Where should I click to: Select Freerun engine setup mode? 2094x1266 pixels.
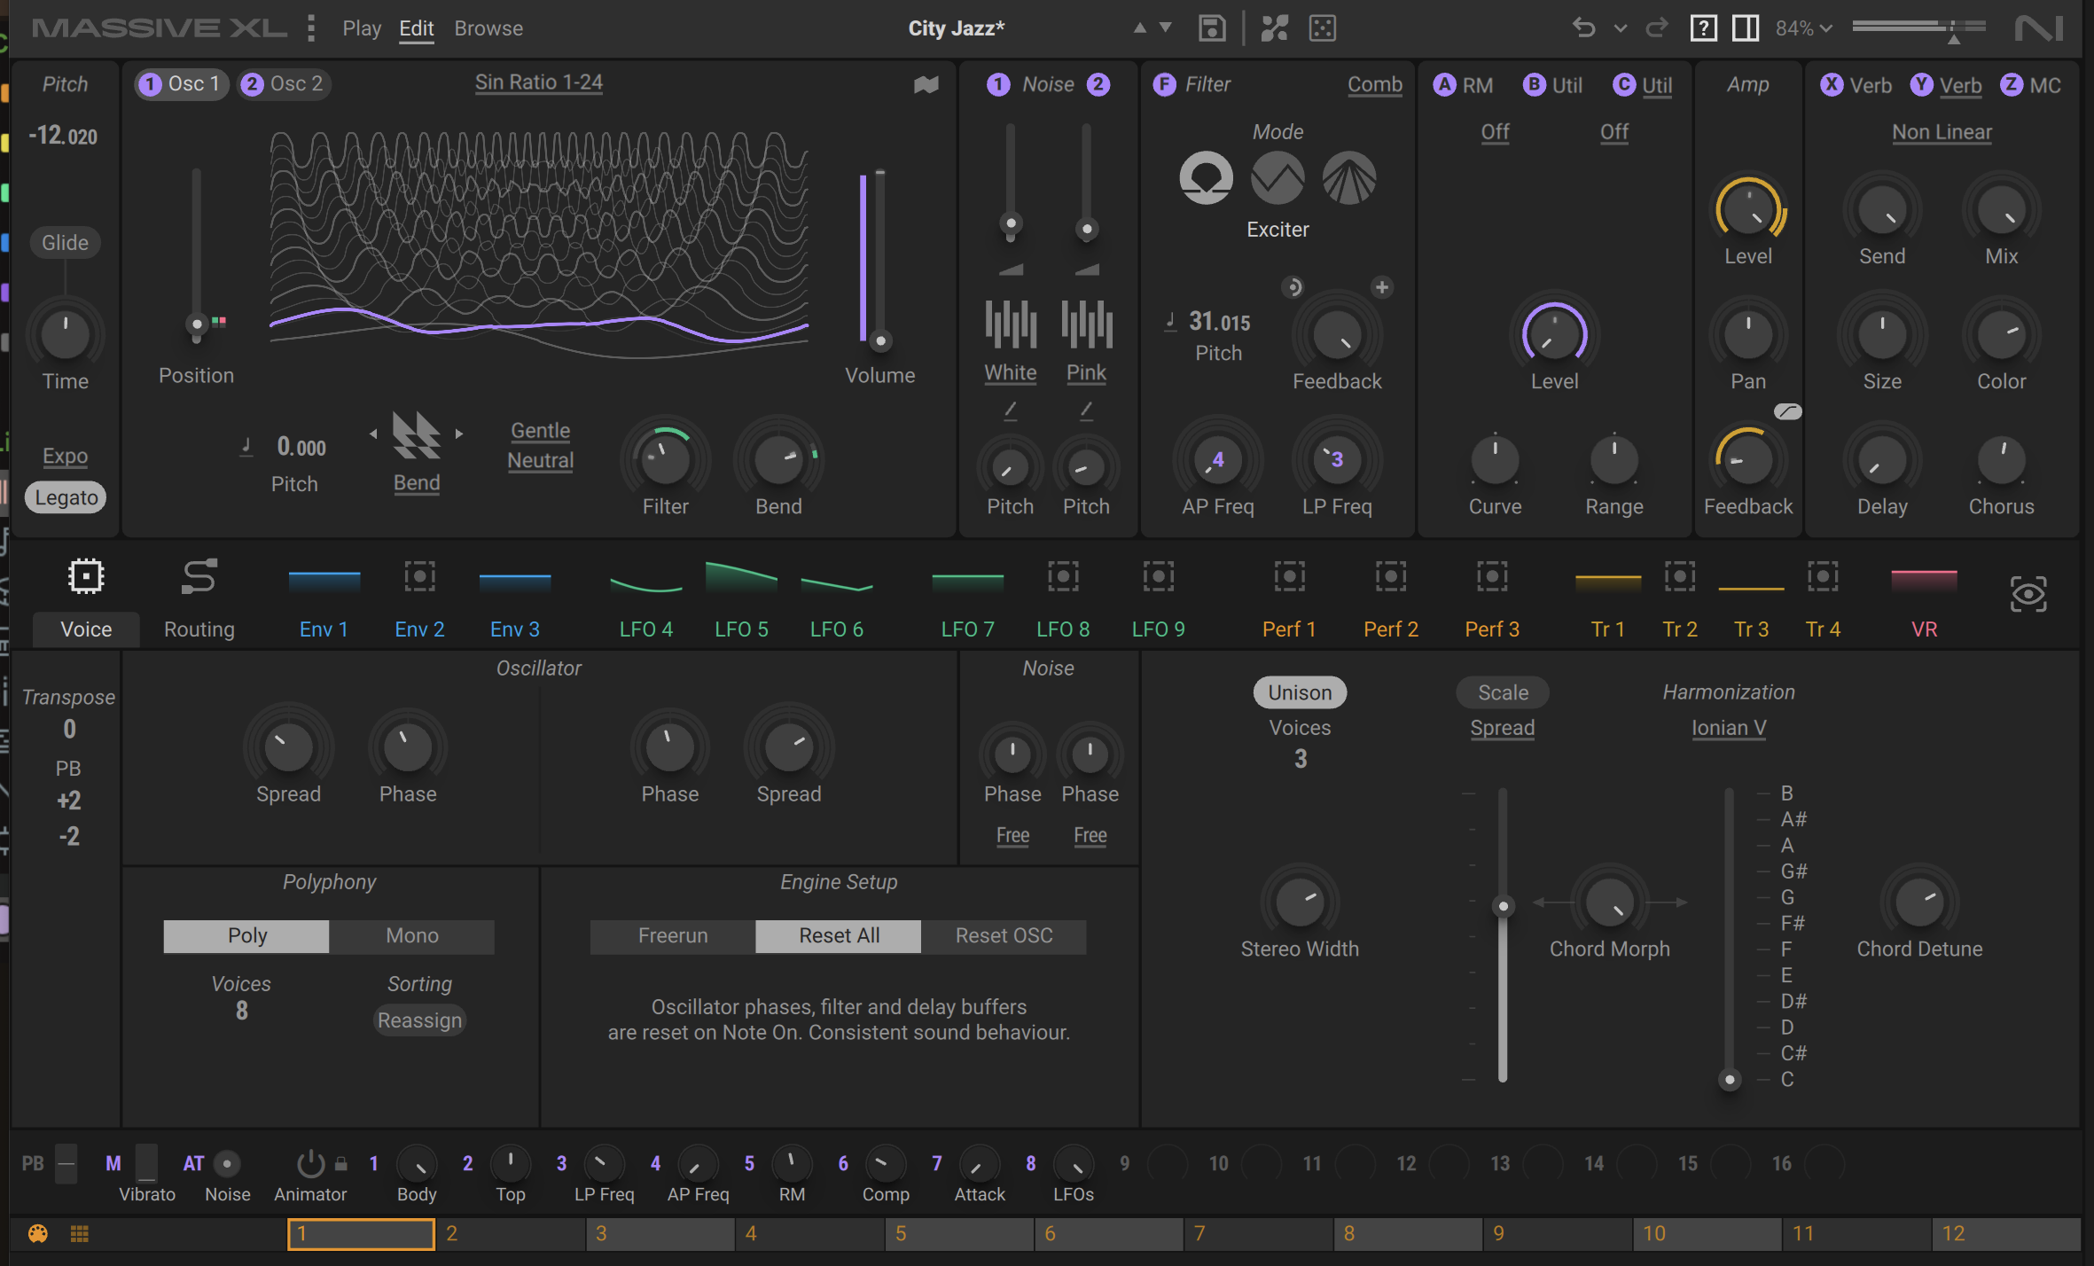click(x=673, y=935)
